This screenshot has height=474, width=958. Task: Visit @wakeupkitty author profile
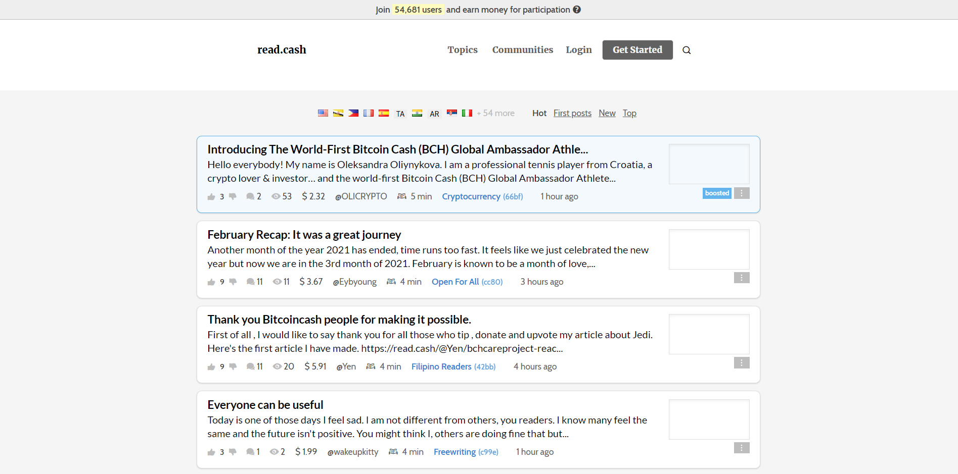point(353,452)
